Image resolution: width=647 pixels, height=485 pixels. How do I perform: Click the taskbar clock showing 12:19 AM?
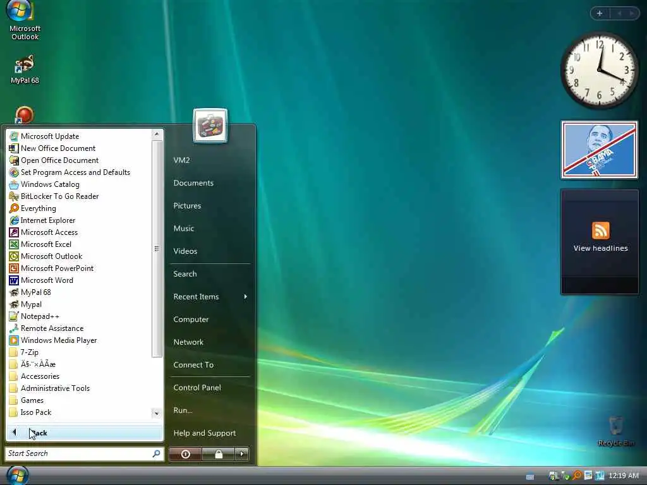(624, 476)
